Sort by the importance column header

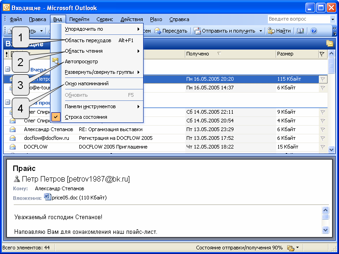pyautogui.click(x=7, y=54)
